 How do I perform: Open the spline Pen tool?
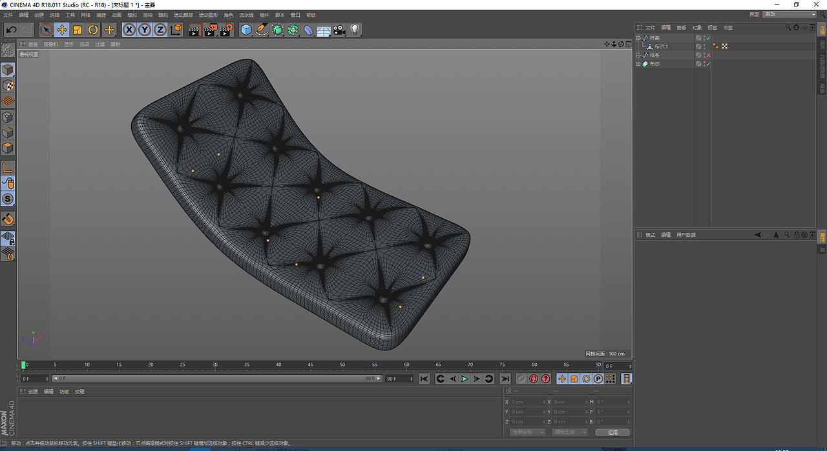click(x=262, y=30)
